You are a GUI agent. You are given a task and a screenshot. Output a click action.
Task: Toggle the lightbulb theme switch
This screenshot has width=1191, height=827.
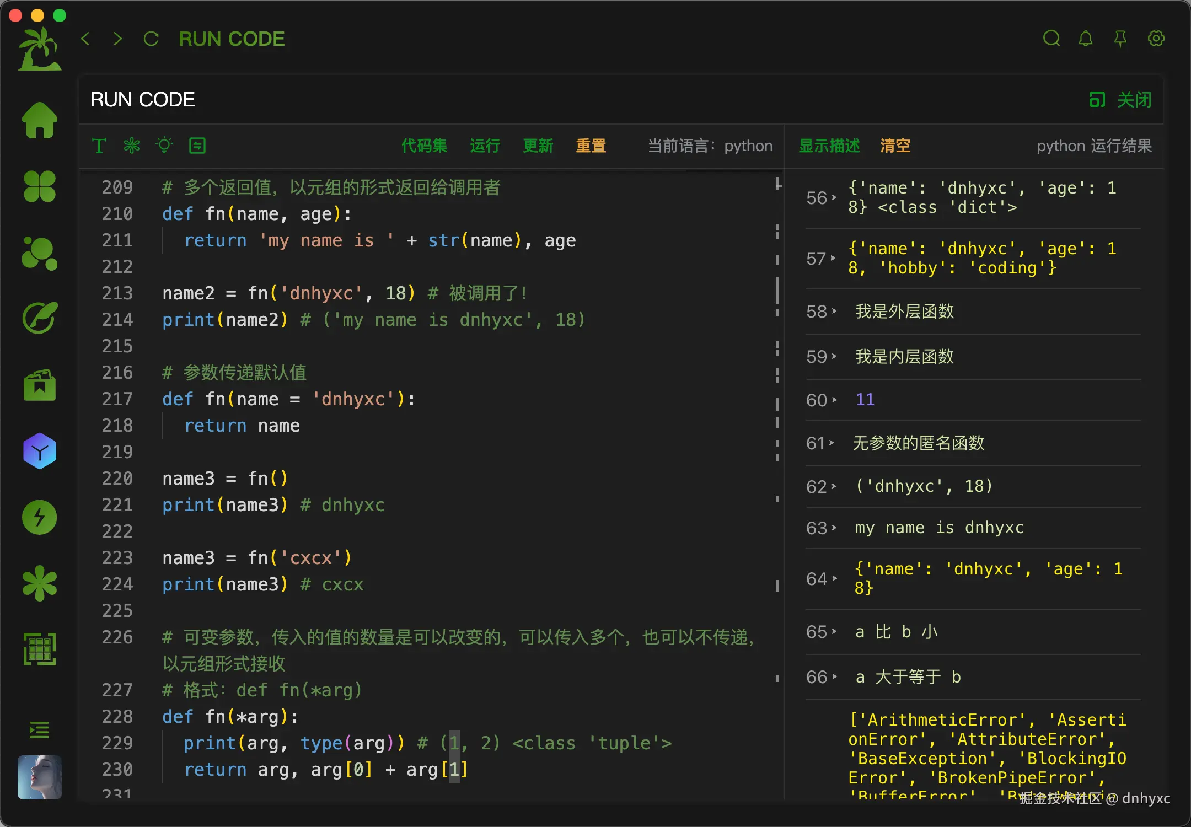click(x=164, y=146)
